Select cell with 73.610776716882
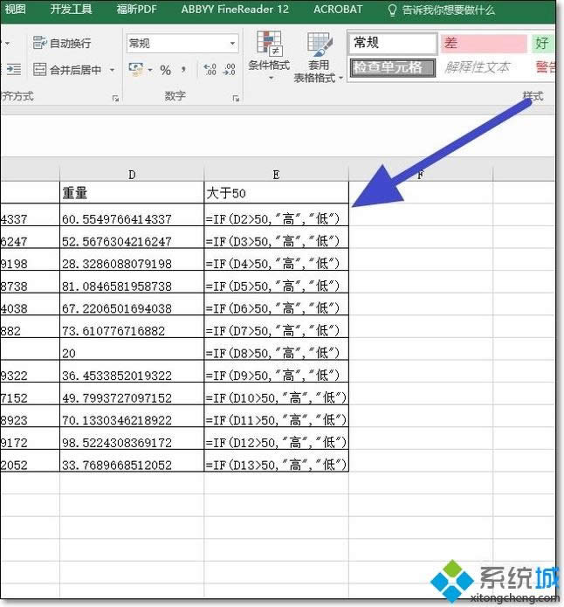The image size is (564, 607). pos(132,327)
